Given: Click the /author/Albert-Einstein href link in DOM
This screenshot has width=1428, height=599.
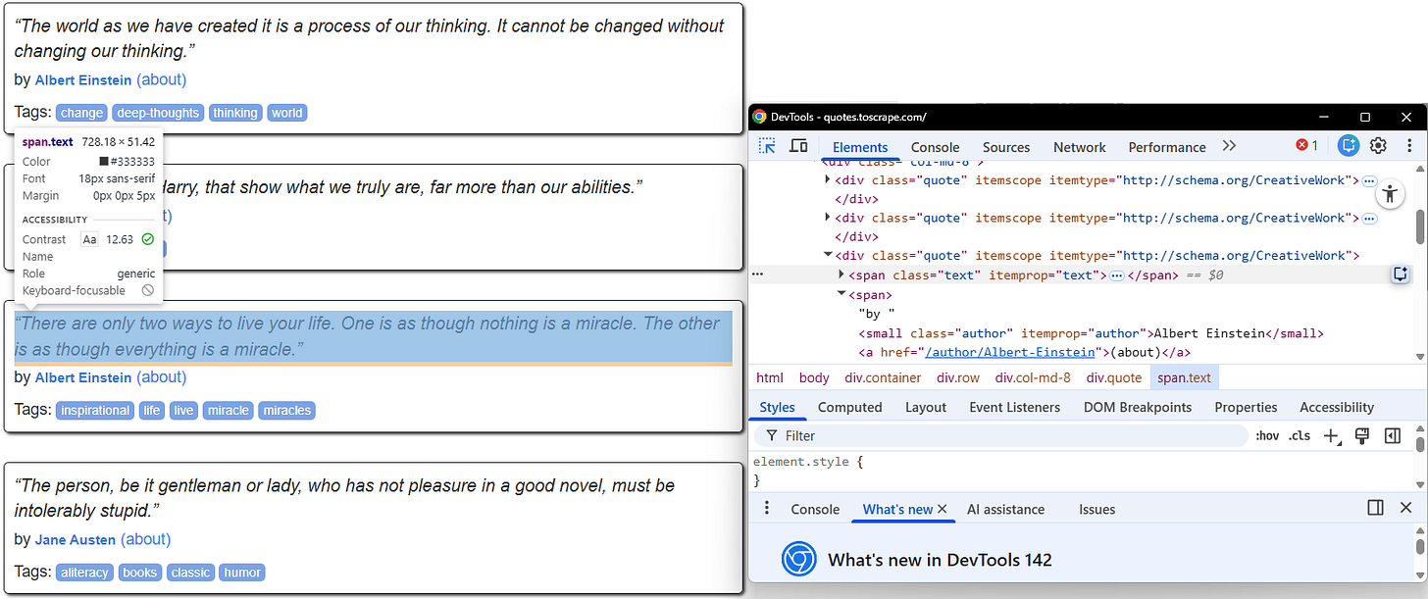Looking at the screenshot, I should pos(1010,352).
